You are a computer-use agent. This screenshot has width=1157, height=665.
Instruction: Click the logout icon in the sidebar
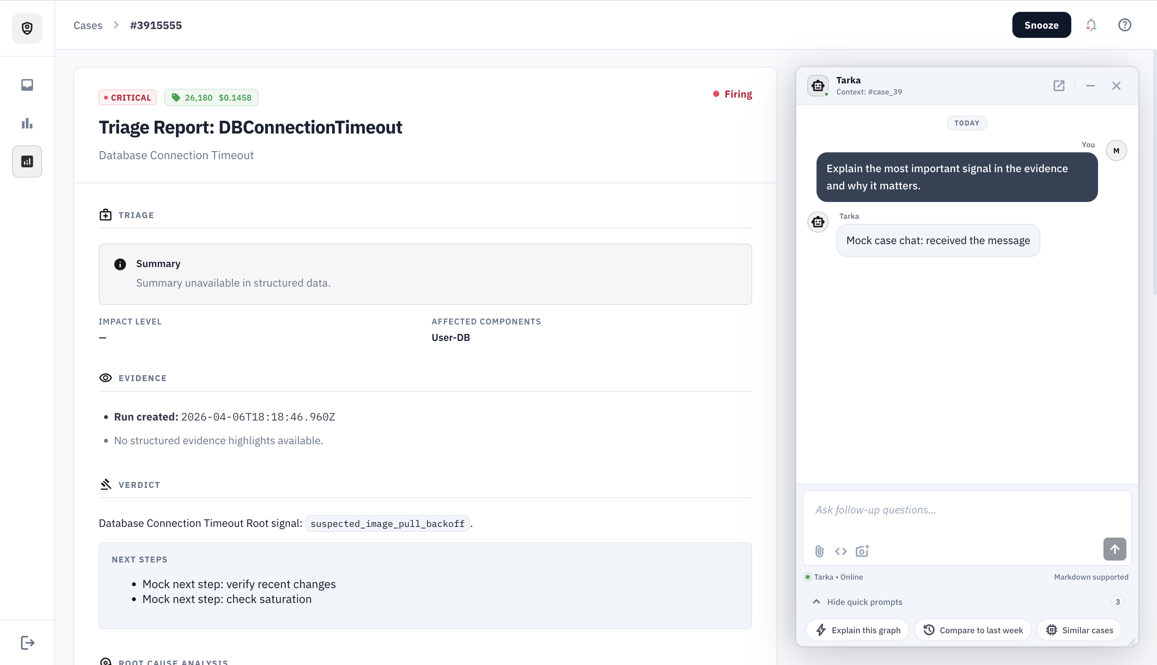click(28, 643)
